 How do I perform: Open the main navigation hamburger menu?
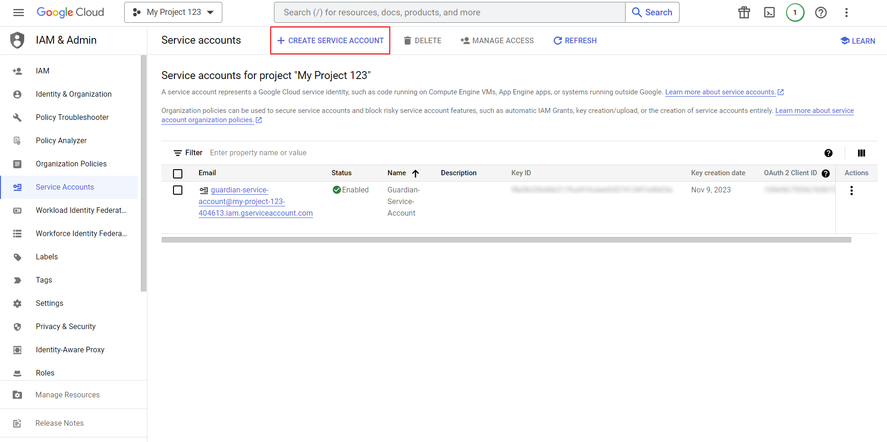click(19, 13)
